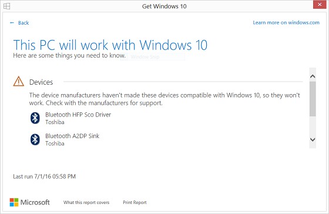The height and width of the screenshot is (214, 329).
Task: Click the empty scrollbar track below the thumb
Action: [313, 126]
